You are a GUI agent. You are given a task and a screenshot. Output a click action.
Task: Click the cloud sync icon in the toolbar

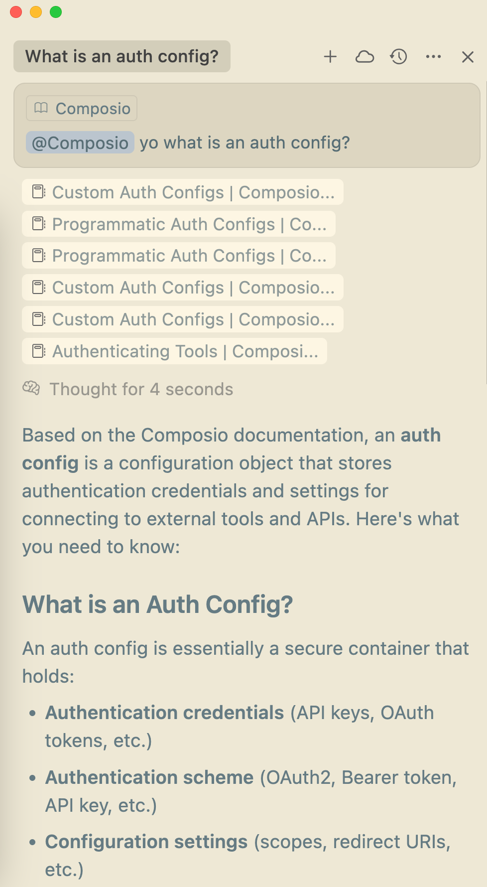coord(365,57)
